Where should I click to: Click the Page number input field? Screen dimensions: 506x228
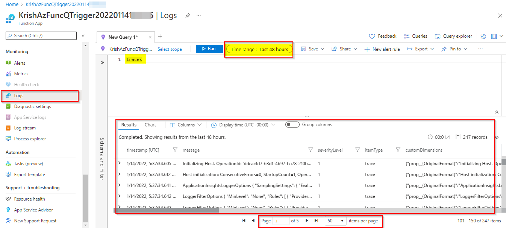tap(281, 221)
